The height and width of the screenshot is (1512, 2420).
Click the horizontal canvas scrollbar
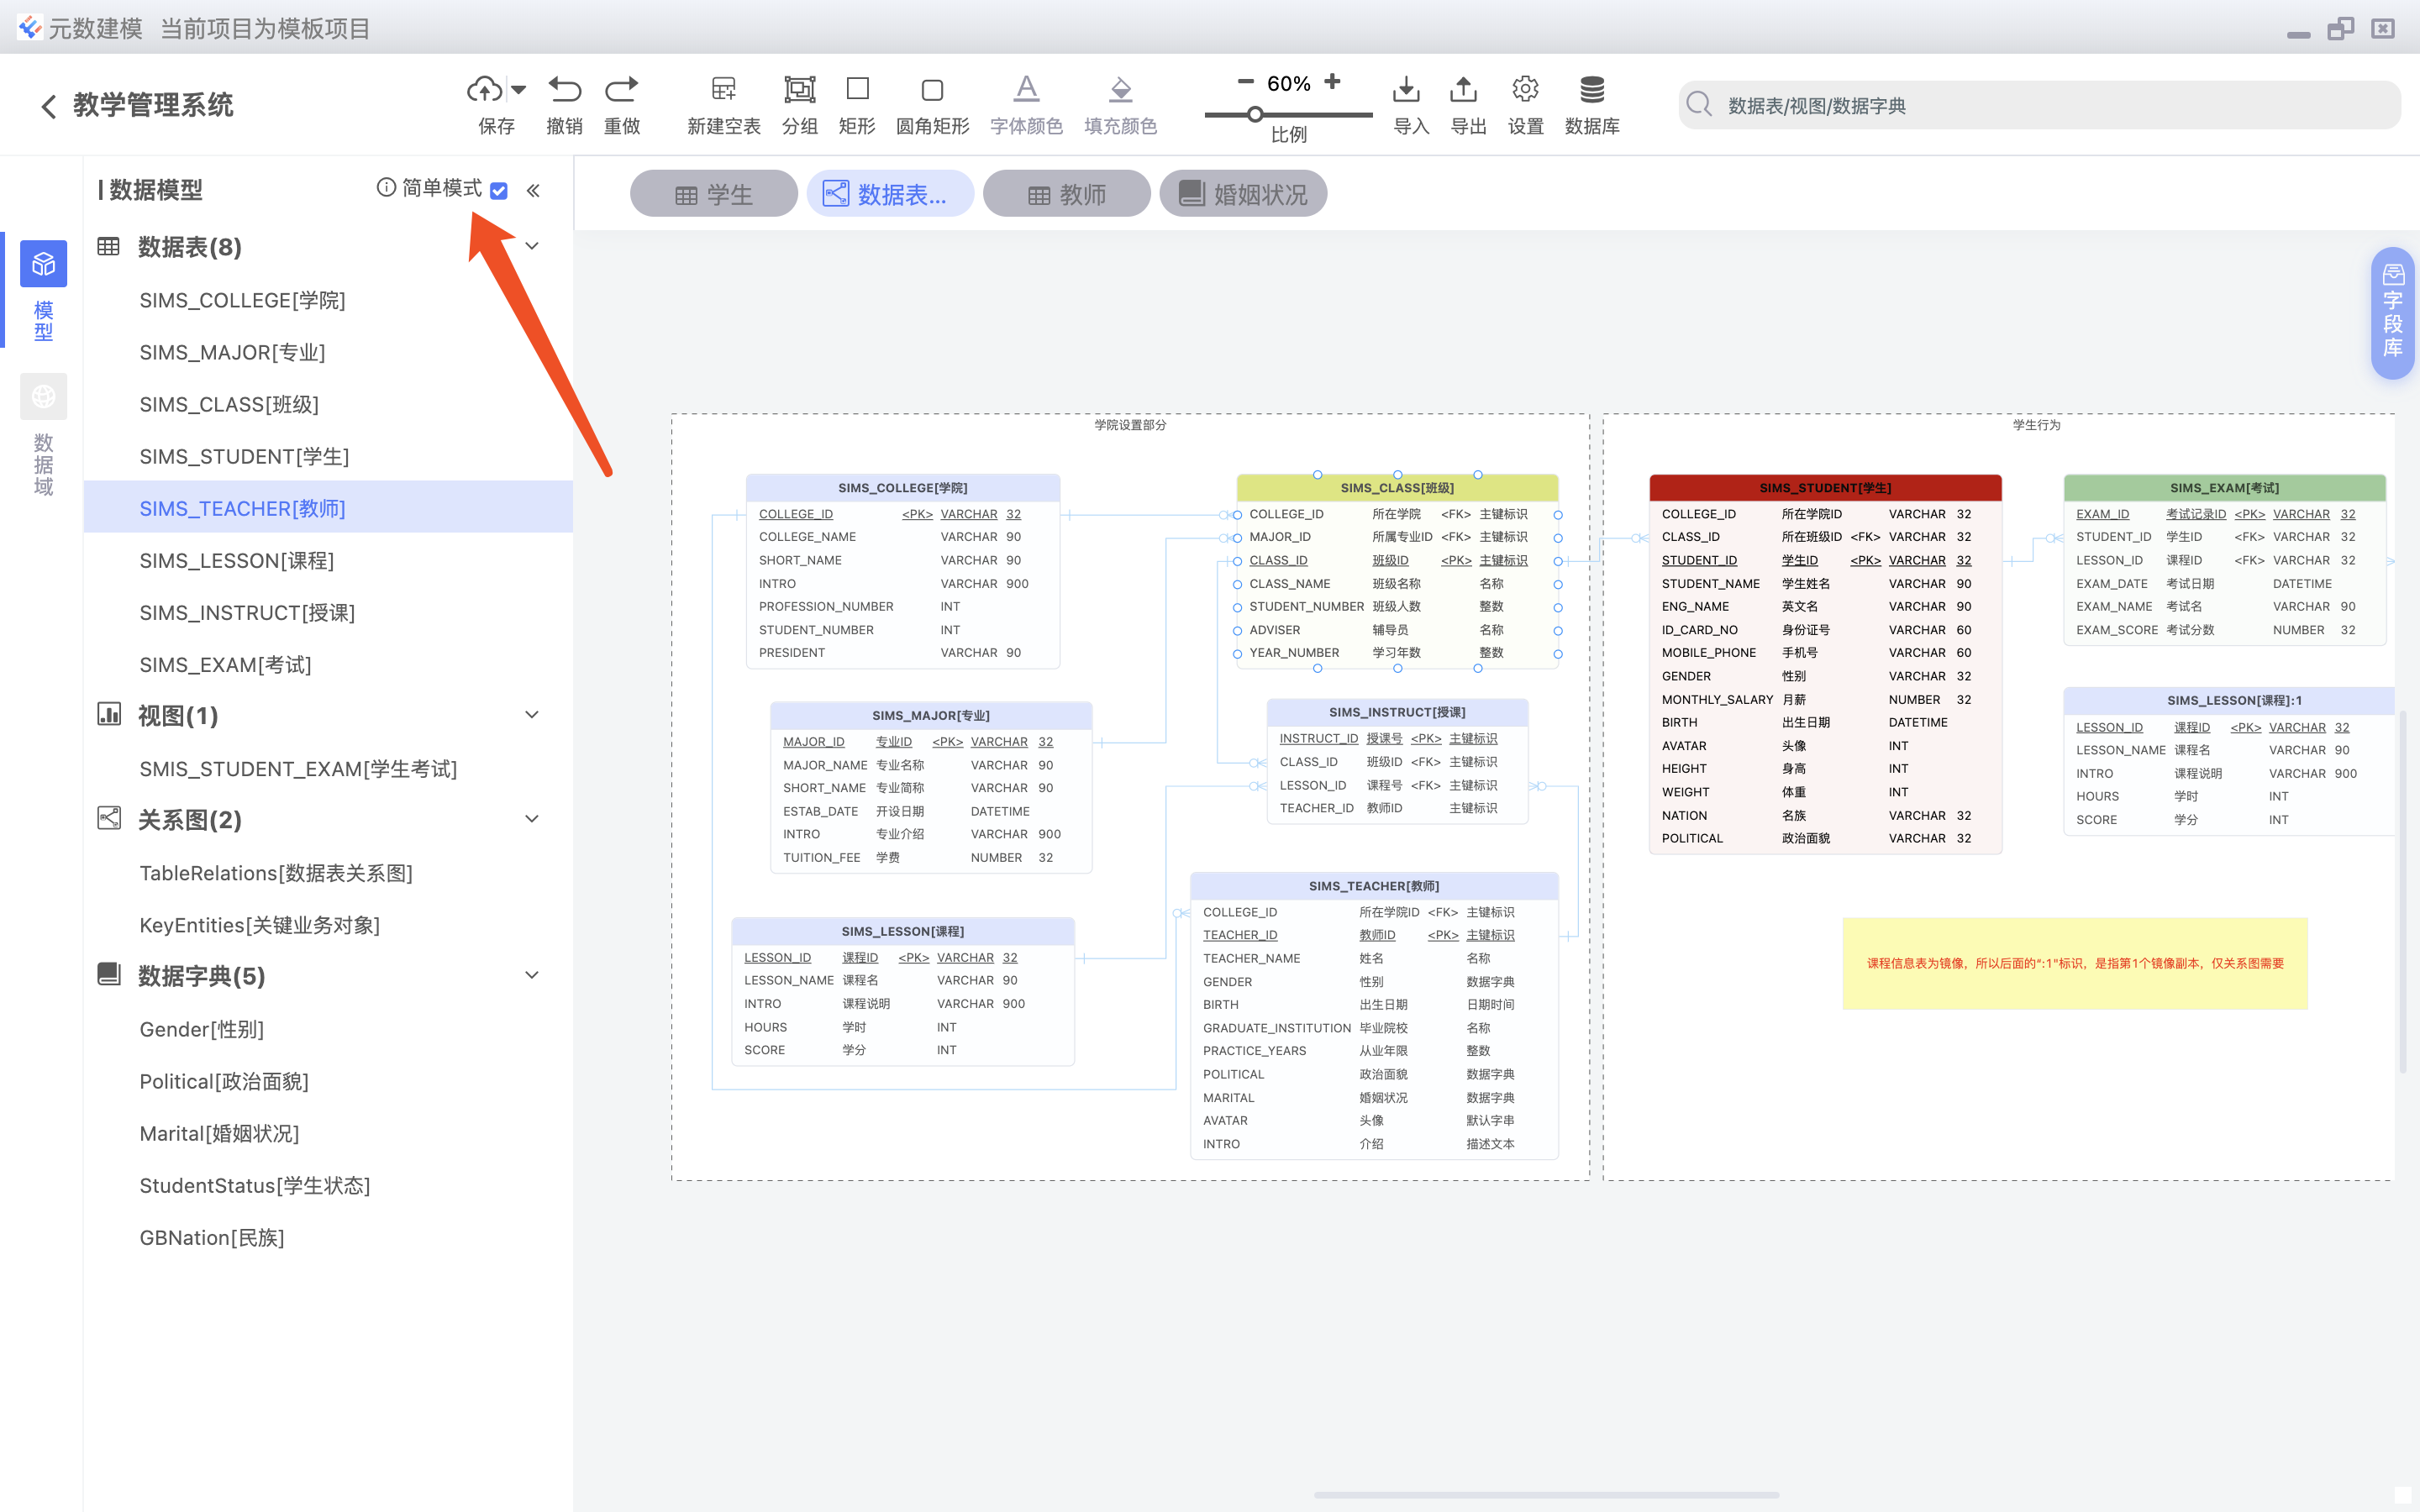tap(1546, 1496)
